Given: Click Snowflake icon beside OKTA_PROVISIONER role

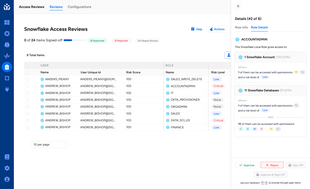Looking at the screenshot, I should [168, 100].
